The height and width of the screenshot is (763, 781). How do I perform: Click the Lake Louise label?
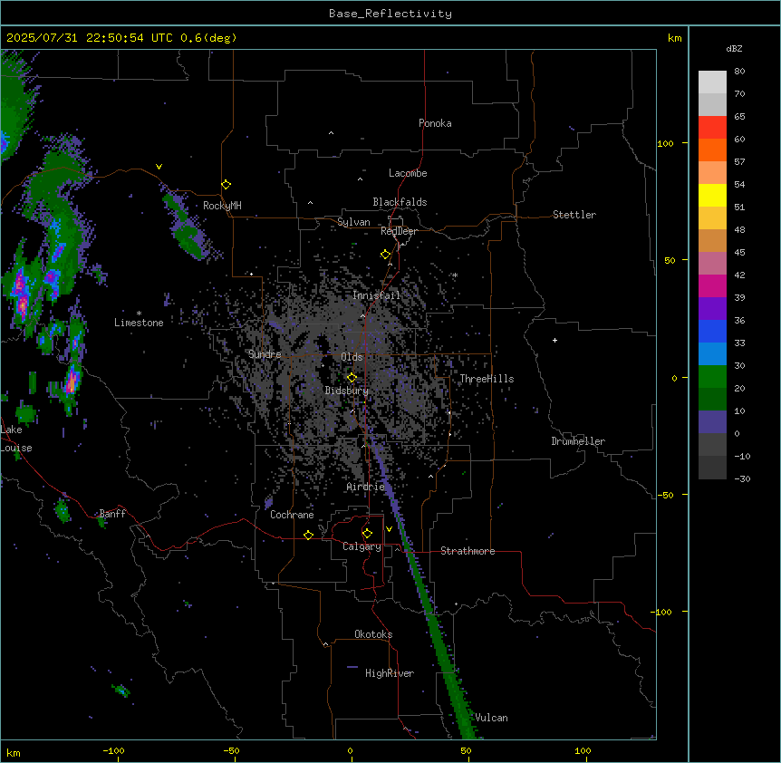click(16, 439)
